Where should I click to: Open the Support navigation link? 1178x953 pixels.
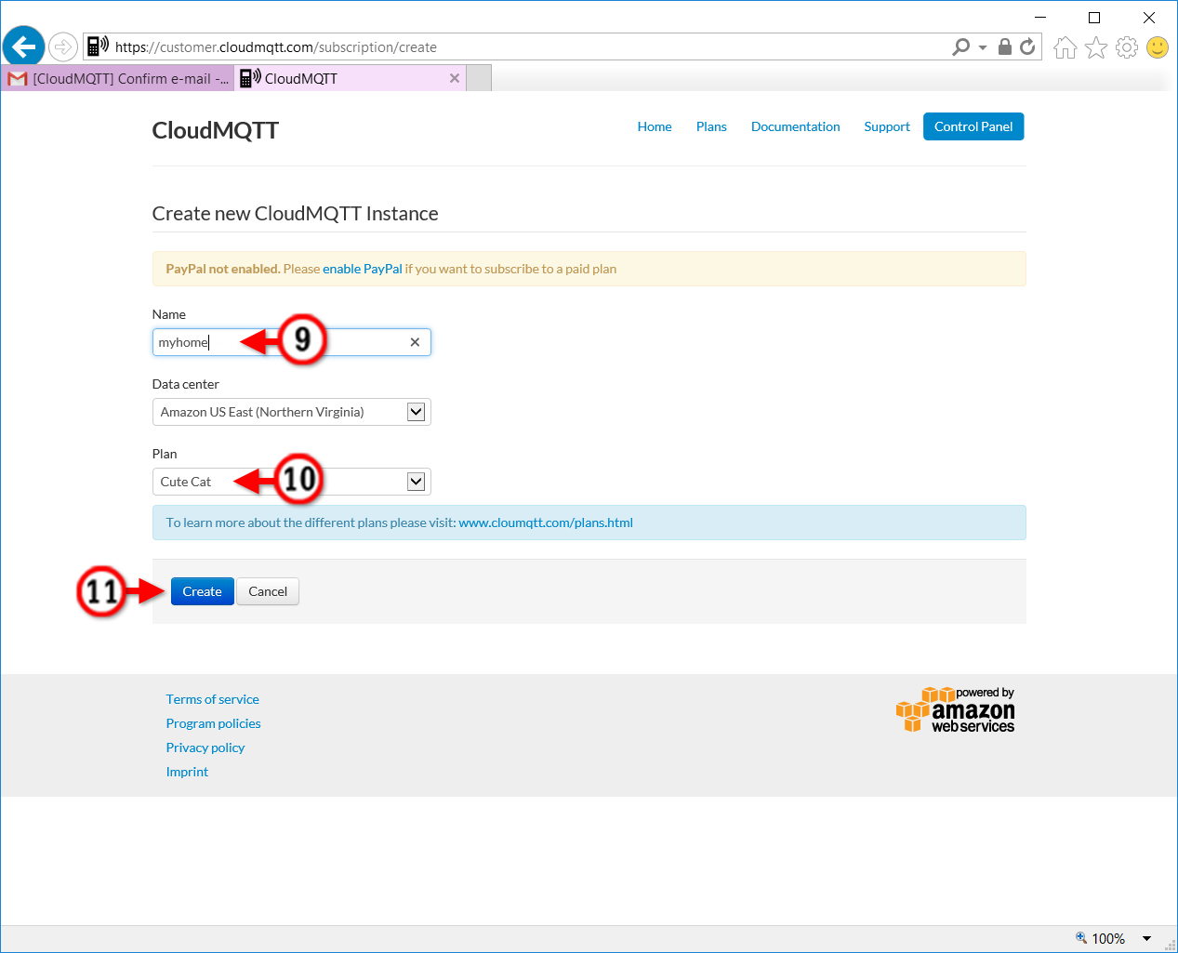887,126
